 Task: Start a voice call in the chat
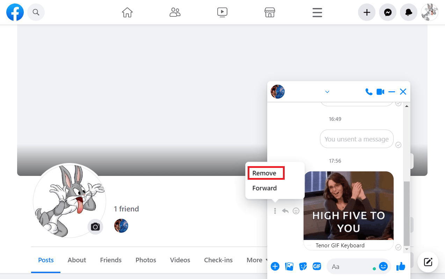pyautogui.click(x=369, y=92)
